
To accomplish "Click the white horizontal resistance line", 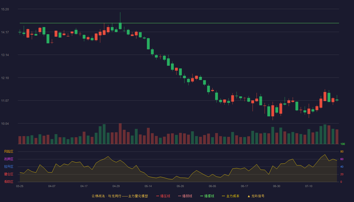I will 179,23.
